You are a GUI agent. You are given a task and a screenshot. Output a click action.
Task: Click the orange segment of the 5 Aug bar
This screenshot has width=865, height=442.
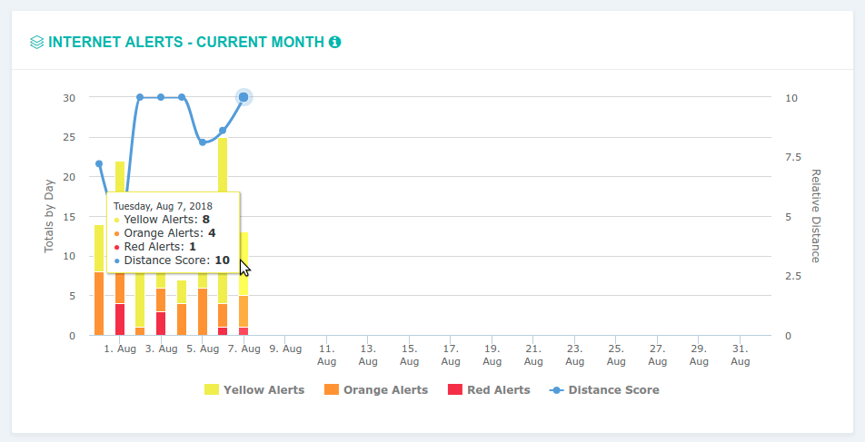click(203, 312)
